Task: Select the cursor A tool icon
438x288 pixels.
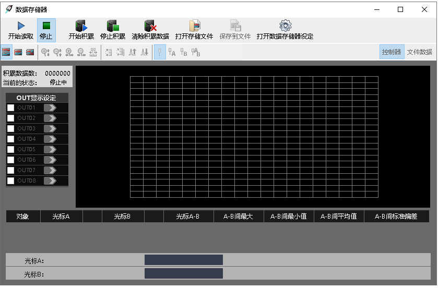Action: point(172,52)
